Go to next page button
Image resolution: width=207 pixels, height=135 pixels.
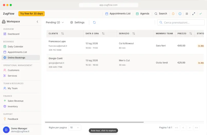point(190,128)
